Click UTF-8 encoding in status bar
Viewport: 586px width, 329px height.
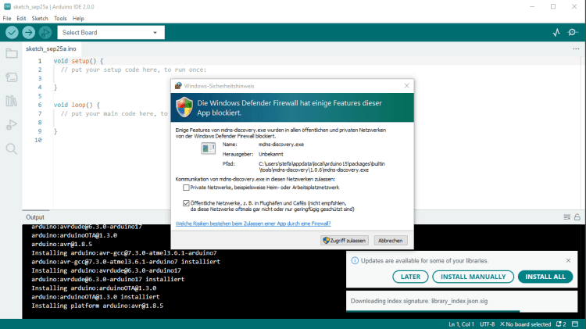click(488, 324)
